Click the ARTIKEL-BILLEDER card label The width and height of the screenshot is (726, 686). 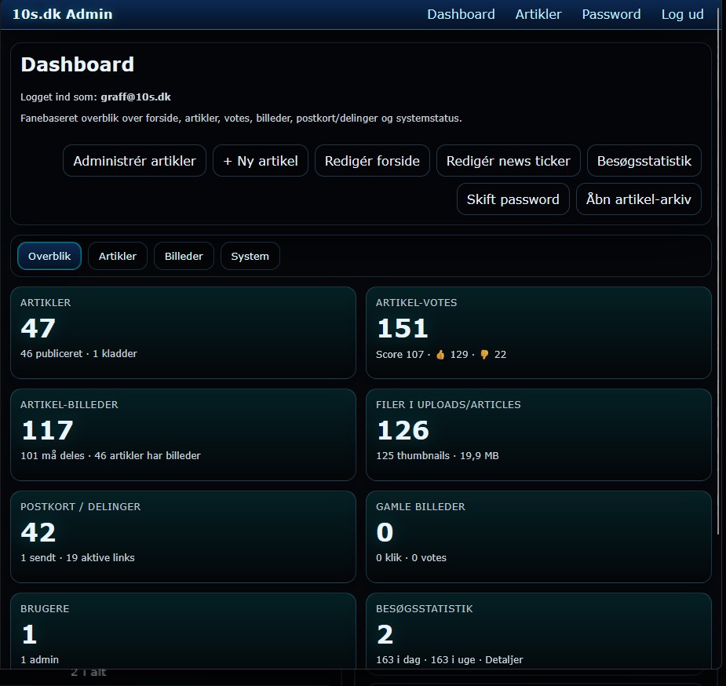click(69, 404)
